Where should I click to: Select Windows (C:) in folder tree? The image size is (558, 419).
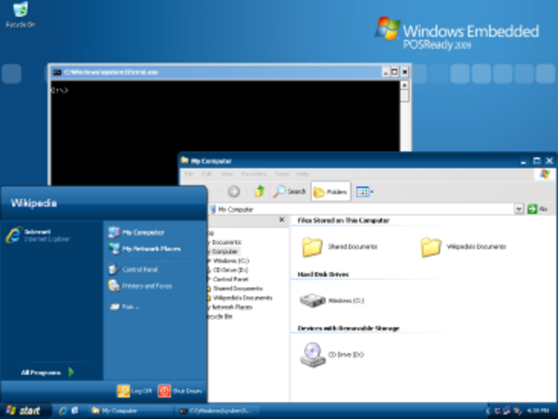[231, 261]
